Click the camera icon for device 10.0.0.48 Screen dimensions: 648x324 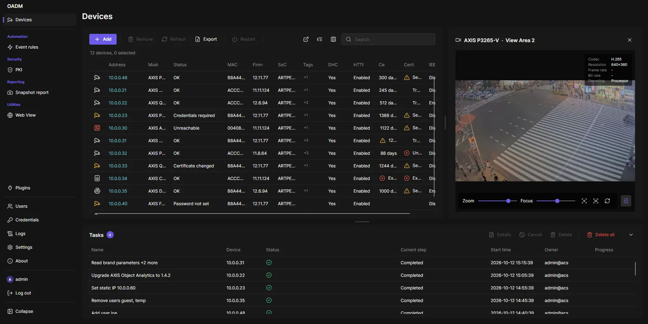pyautogui.click(x=97, y=77)
